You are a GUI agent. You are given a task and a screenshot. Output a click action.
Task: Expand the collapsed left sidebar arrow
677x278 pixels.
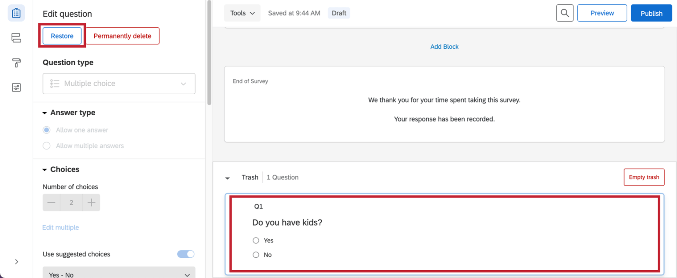(16, 261)
